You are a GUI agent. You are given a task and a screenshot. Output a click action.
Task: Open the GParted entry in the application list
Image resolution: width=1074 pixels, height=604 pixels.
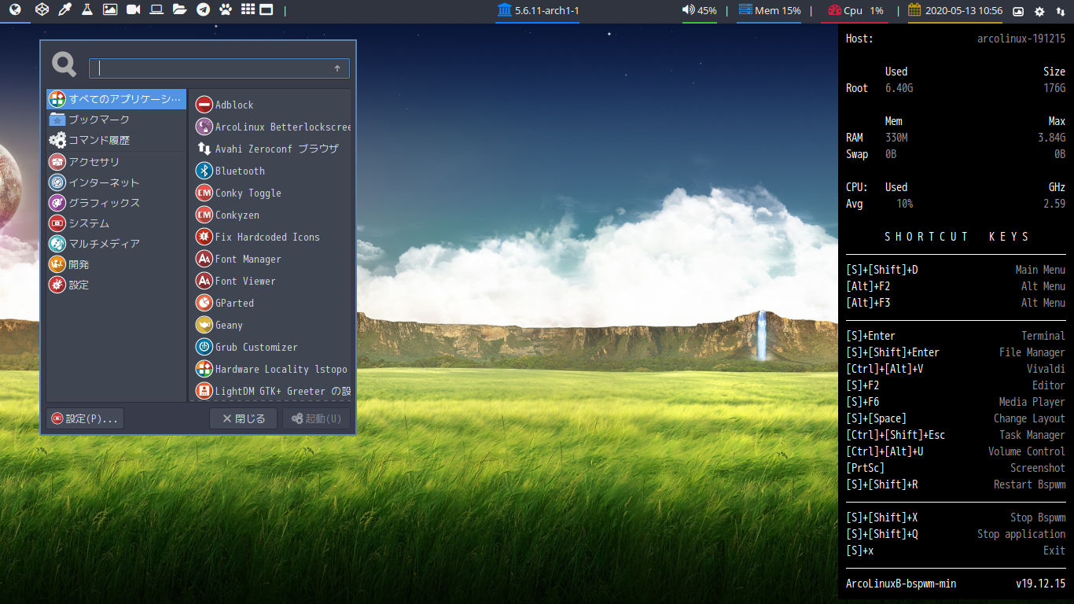click(235, 303)
